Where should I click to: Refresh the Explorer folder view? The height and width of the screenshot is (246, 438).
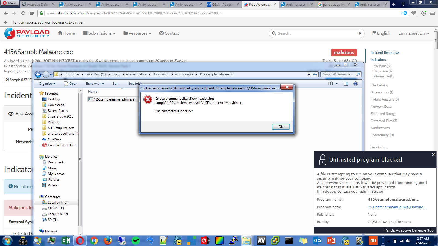315,74
